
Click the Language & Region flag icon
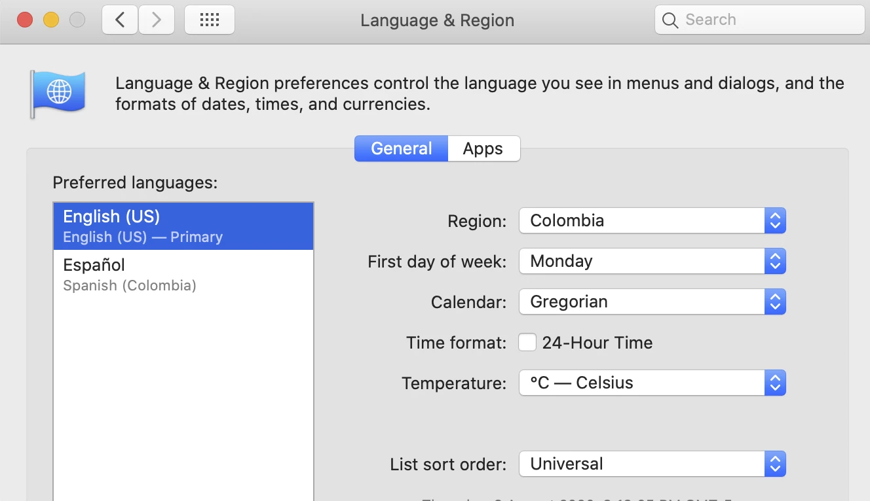[57, 93]
